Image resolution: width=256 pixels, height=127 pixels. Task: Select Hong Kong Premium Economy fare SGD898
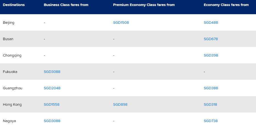[120, 105]
